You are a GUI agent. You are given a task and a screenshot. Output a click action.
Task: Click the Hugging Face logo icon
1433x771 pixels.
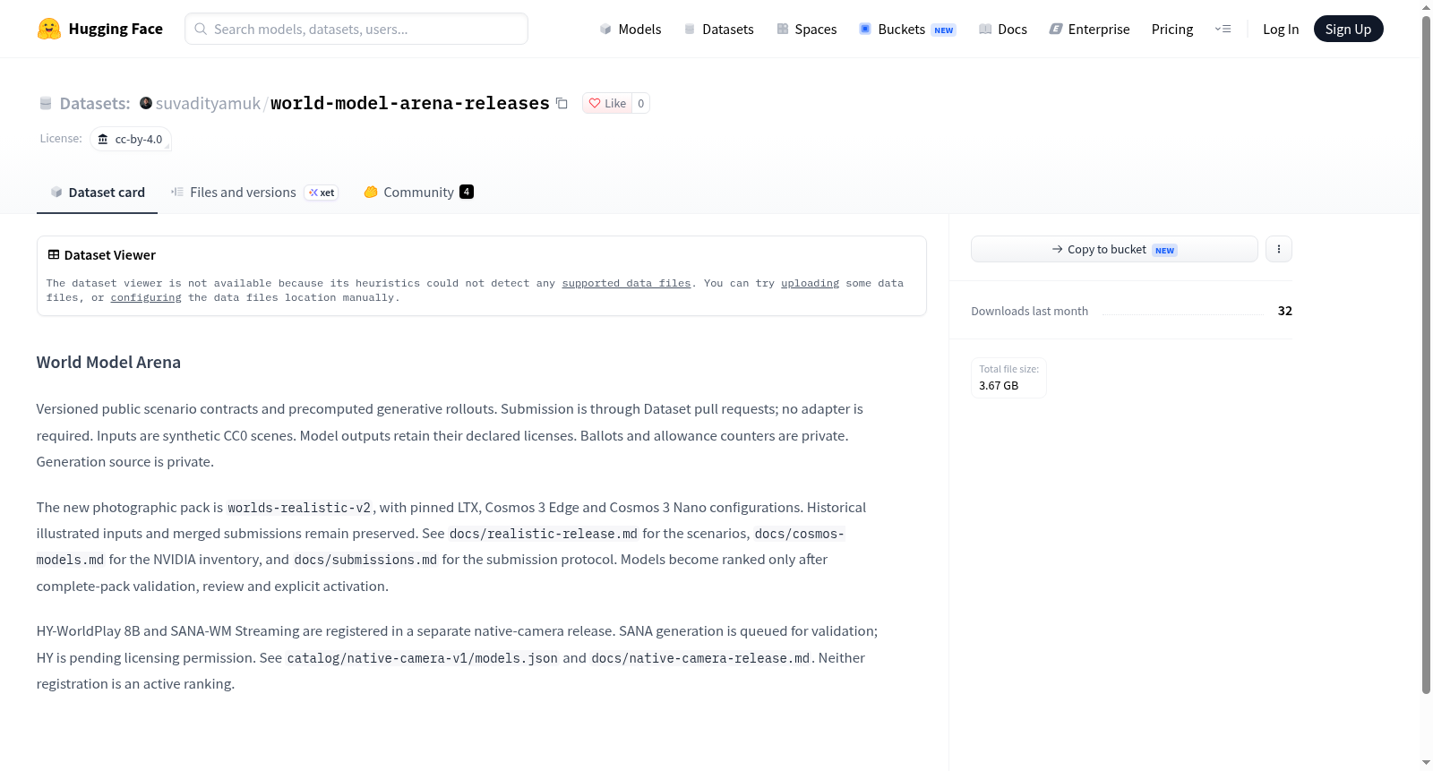tap(49, 29)
